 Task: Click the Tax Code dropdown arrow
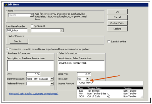click(x=87, y=79)
